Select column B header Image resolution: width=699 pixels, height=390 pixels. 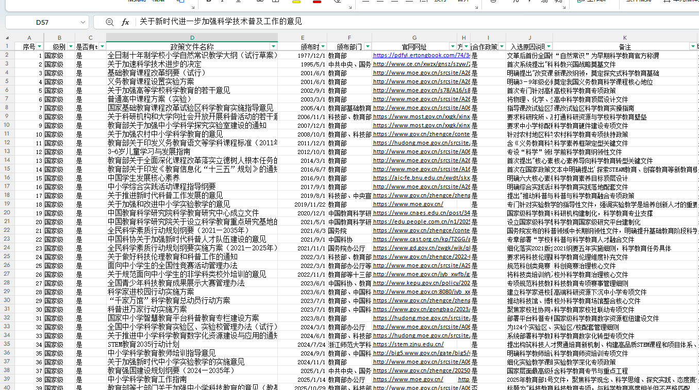tap(59, 38)
